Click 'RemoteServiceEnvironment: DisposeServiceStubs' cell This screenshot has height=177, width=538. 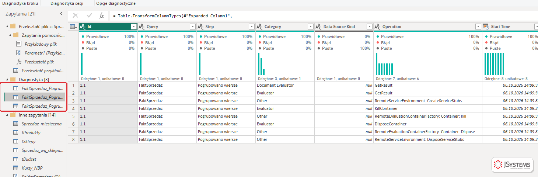pyautogui.click(x=428, y=139)
